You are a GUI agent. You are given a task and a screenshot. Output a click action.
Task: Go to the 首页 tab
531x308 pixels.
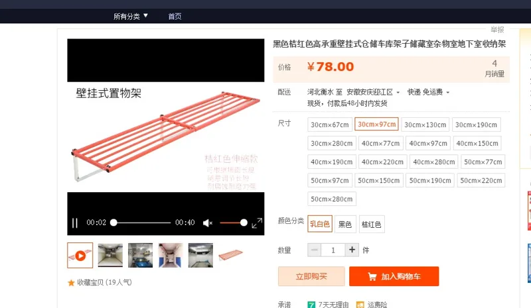pyautogui.click(x=175, y=17)
